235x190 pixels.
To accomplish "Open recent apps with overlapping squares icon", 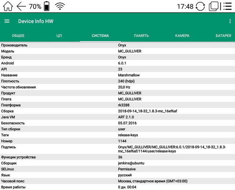I will [214, 6].
